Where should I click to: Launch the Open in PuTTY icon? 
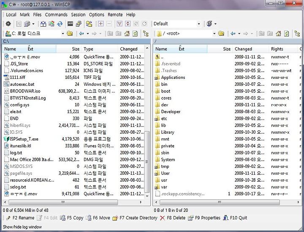(x=79, y=24)
